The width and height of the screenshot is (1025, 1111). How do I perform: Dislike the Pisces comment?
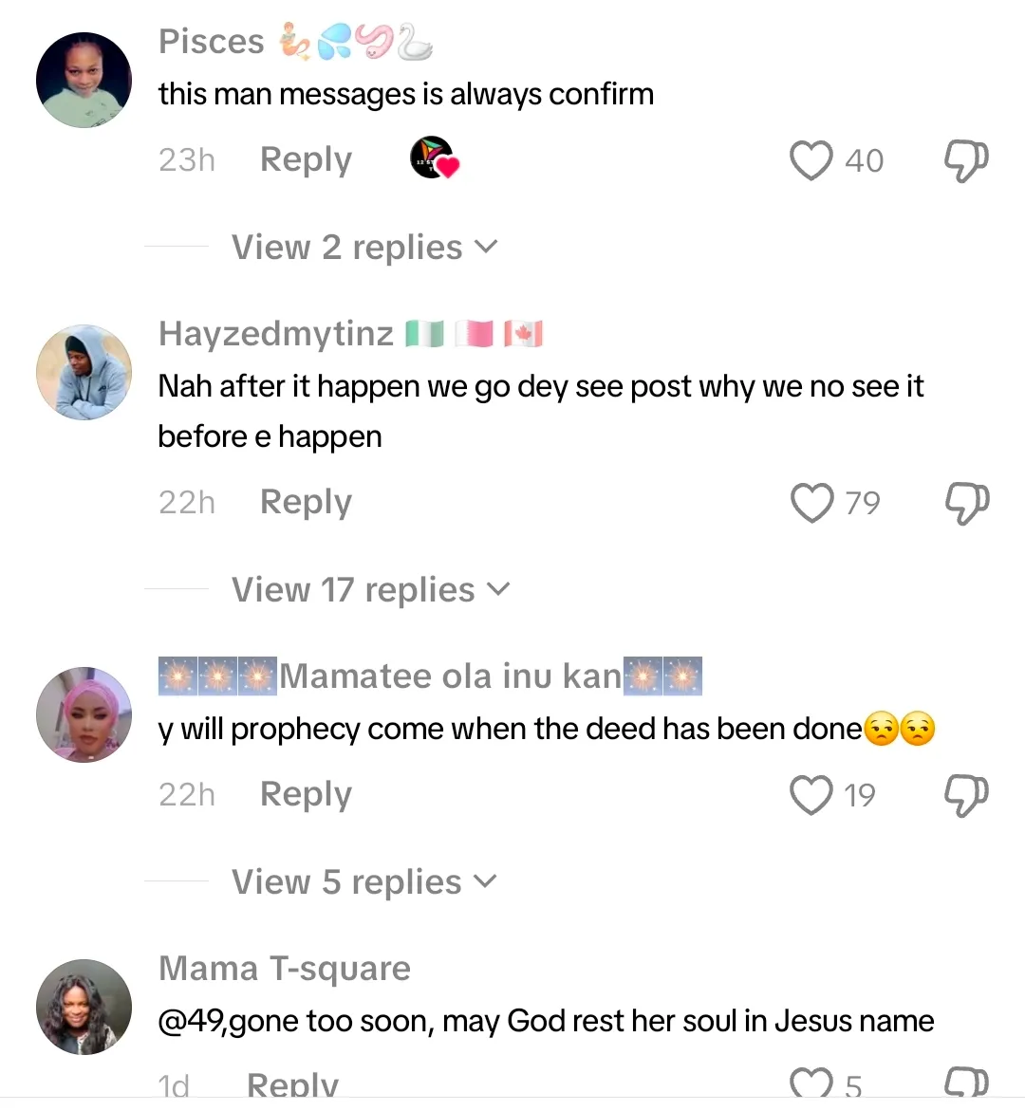pos(966,160)
